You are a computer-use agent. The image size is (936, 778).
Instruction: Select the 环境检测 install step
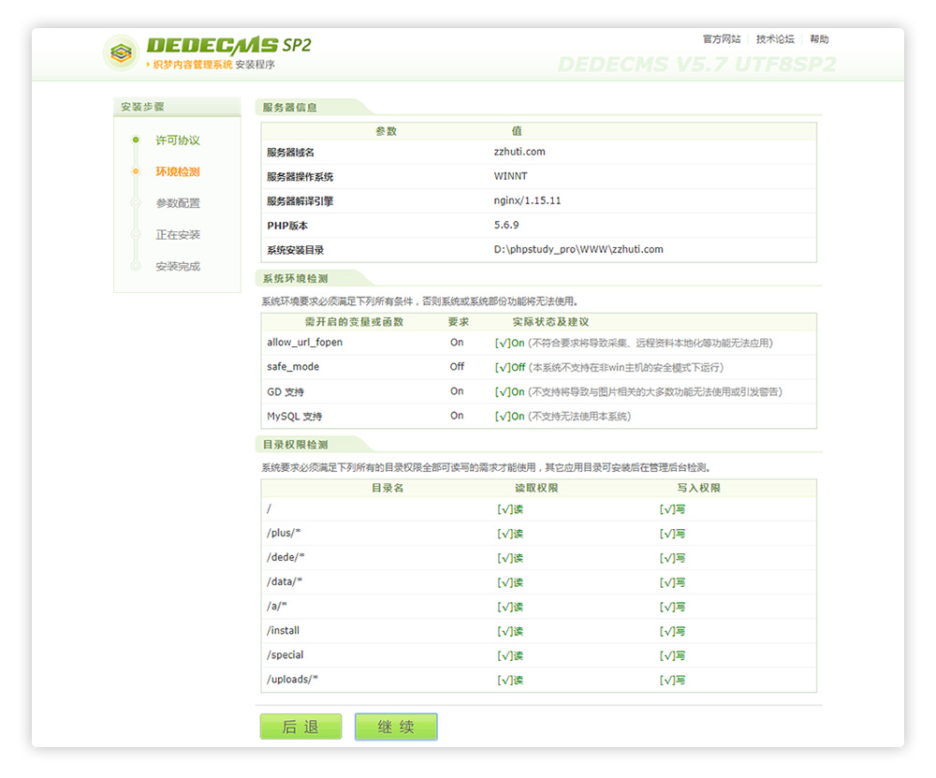tap(178, 172)
